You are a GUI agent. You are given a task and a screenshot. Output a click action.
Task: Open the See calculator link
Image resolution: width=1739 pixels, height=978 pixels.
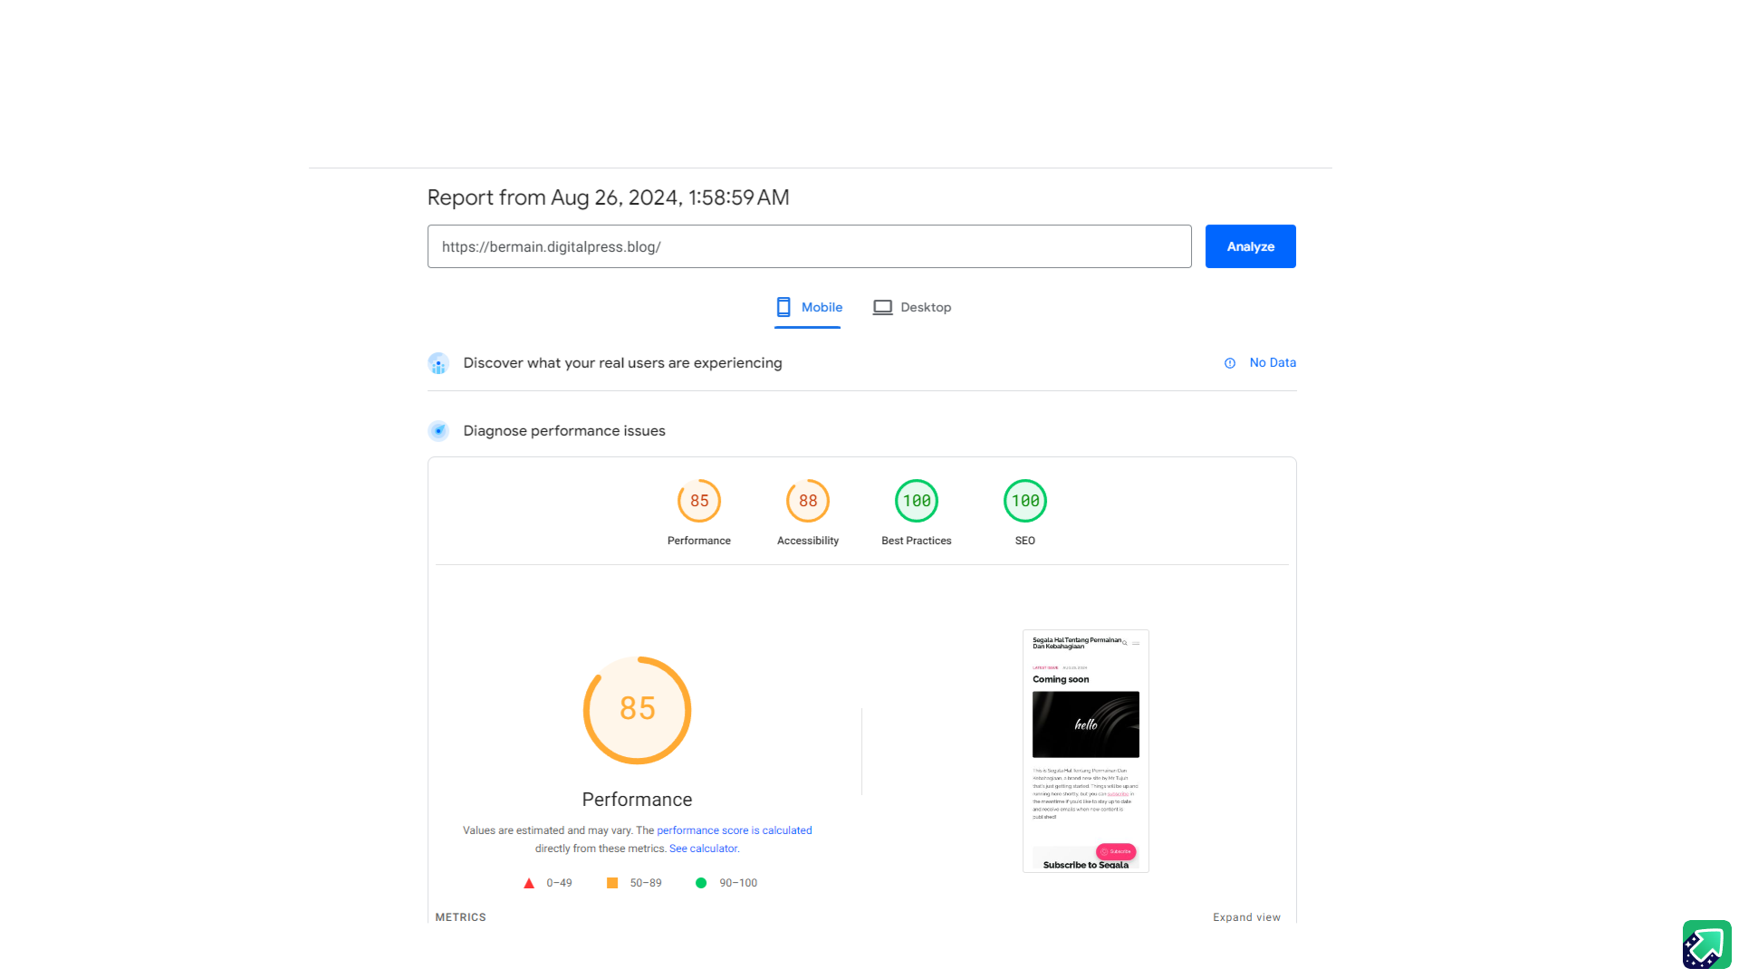703,849
